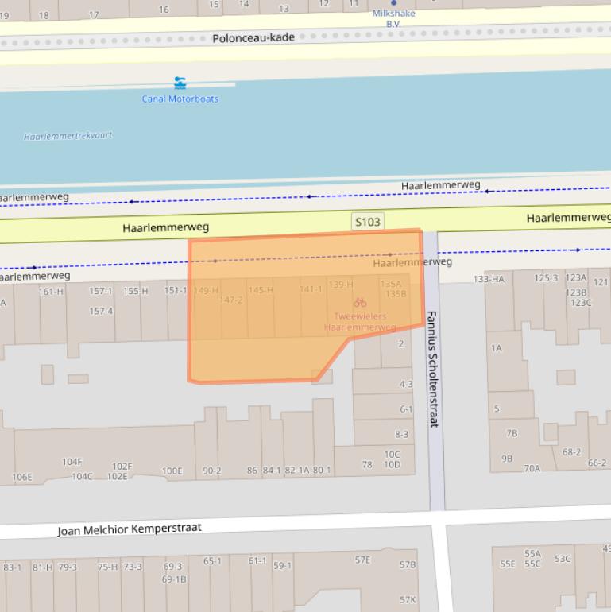Click building number 104F
This screenshot has width=611, height=612.
[72, 462]
